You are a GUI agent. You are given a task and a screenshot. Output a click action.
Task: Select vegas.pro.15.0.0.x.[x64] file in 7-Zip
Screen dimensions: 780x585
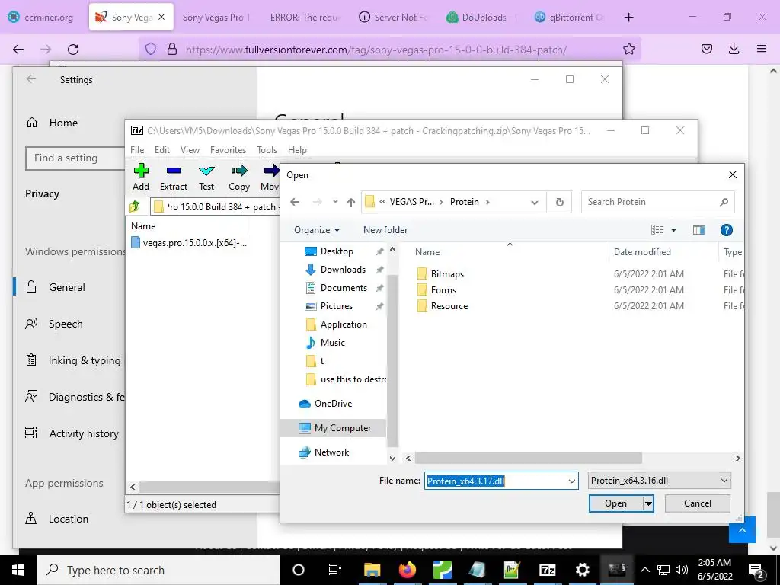click(x=189, y=243)
